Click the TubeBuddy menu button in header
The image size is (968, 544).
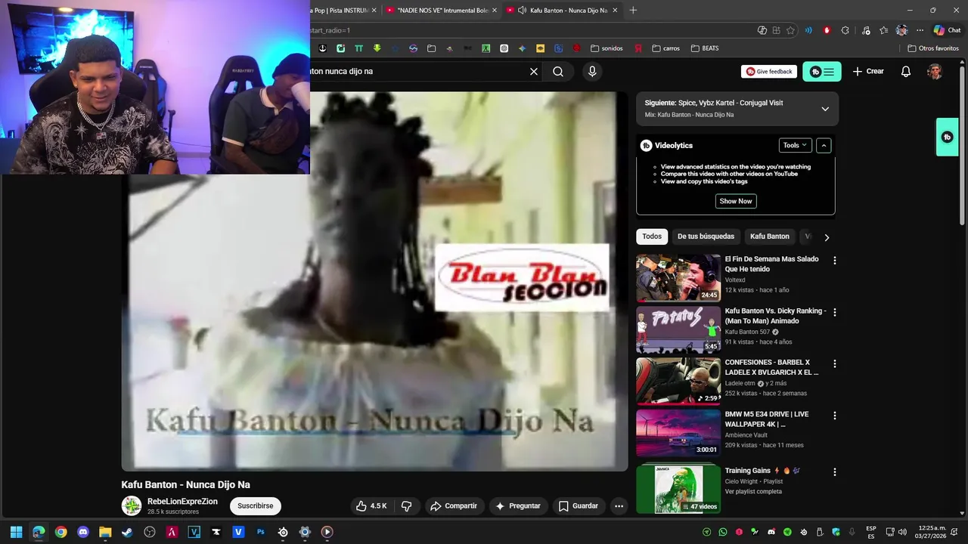pyautogui.click(x=822, y=72)
